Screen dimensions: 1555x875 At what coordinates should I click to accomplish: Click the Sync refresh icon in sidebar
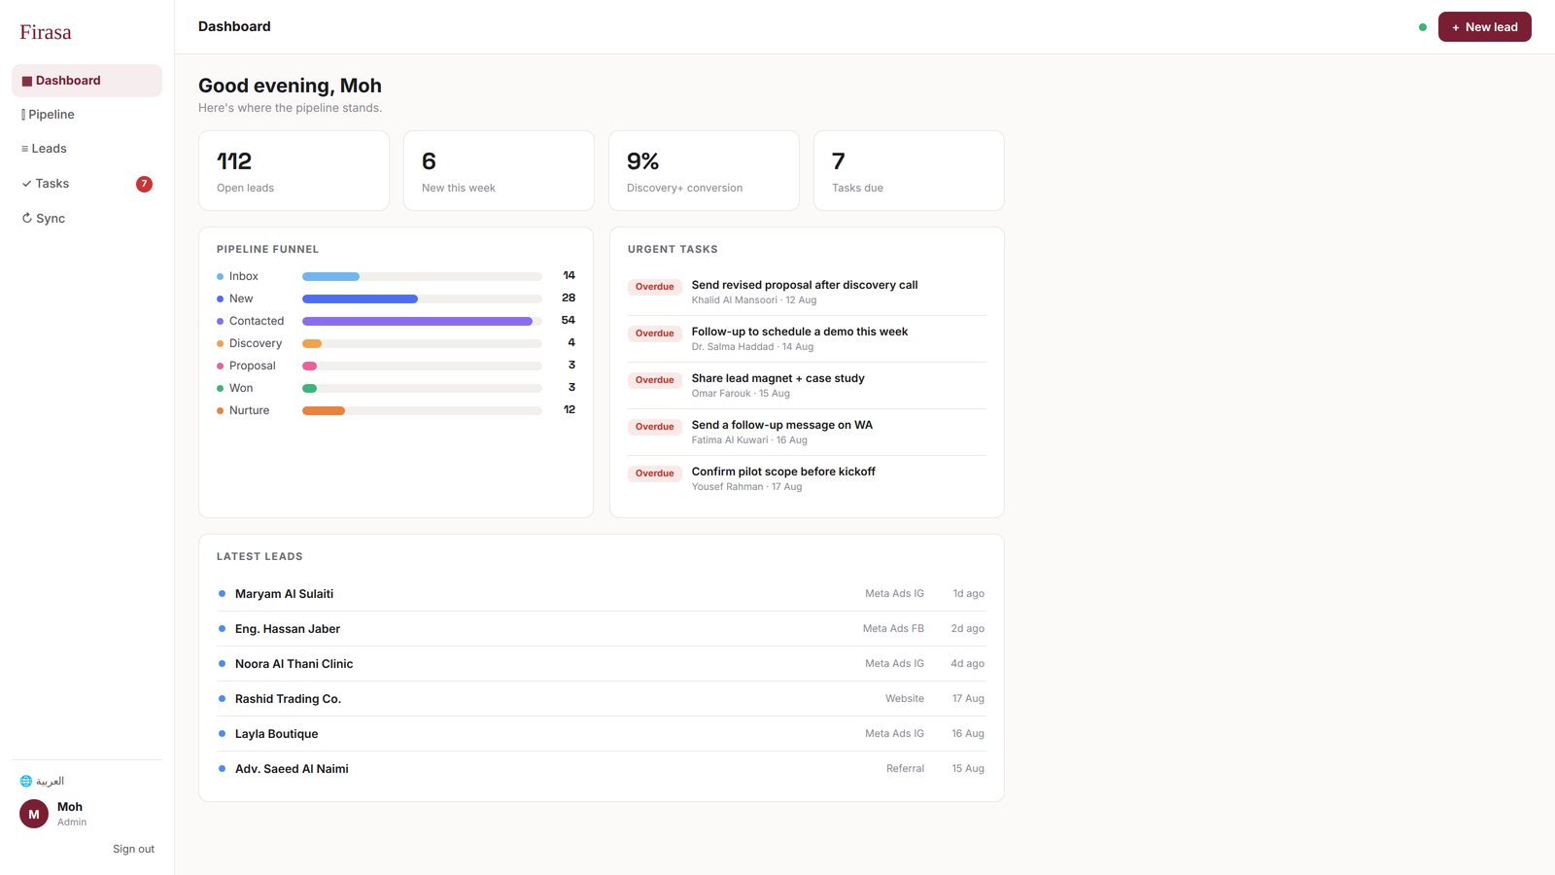(27, 219)
